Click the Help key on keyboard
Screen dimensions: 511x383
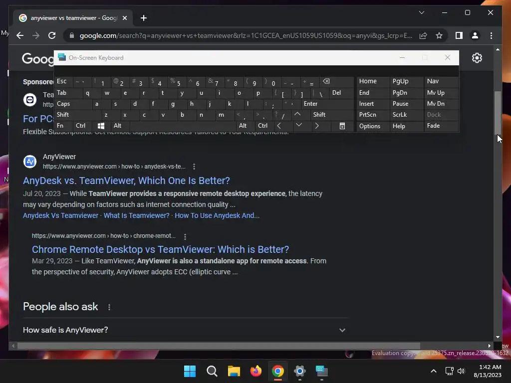coord(407,126)
